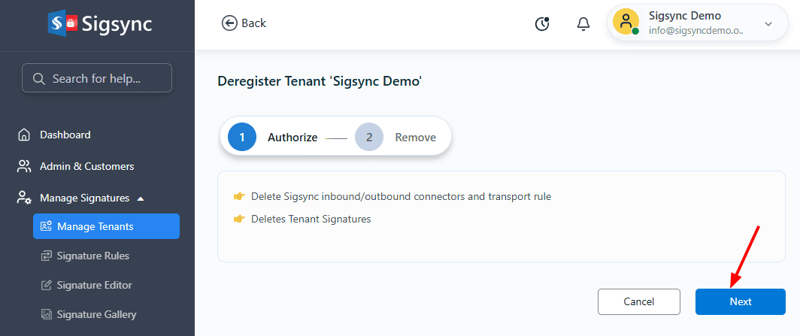Screen dimensions: 800x336
Task: Select step 1 Authorize
Action: 242,138
